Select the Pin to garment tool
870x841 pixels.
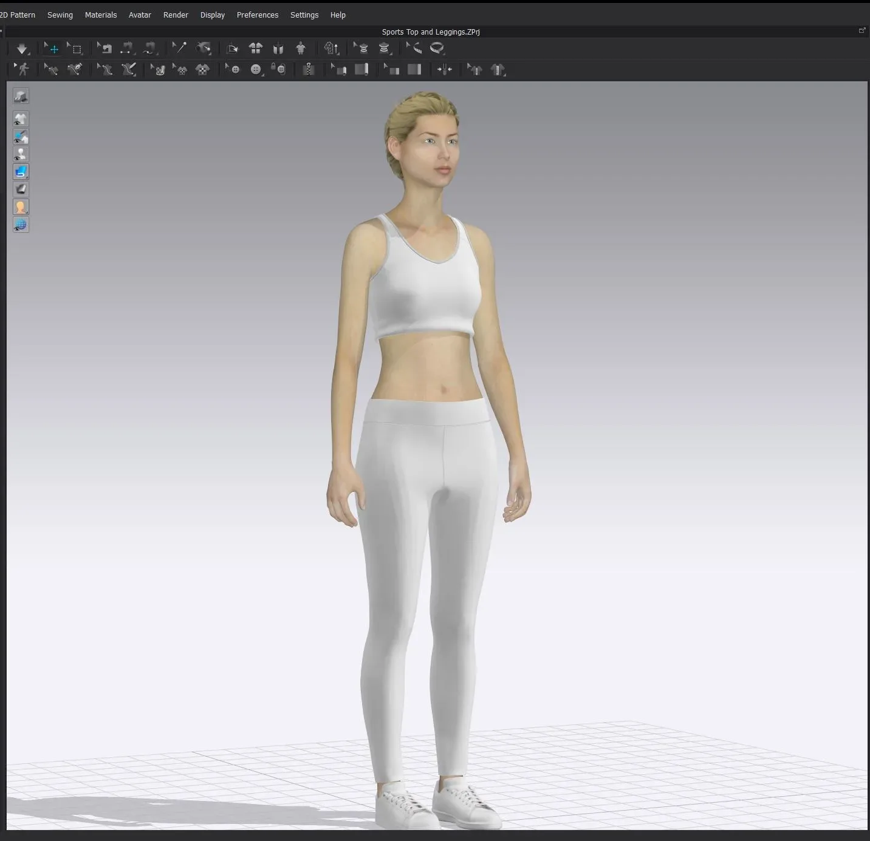pos(204,49)
